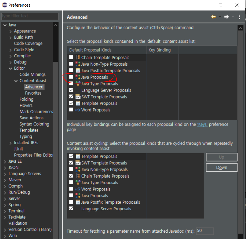246x239 pixels.
Task: Open the 'Keys' preference page link
Action: 202,124
